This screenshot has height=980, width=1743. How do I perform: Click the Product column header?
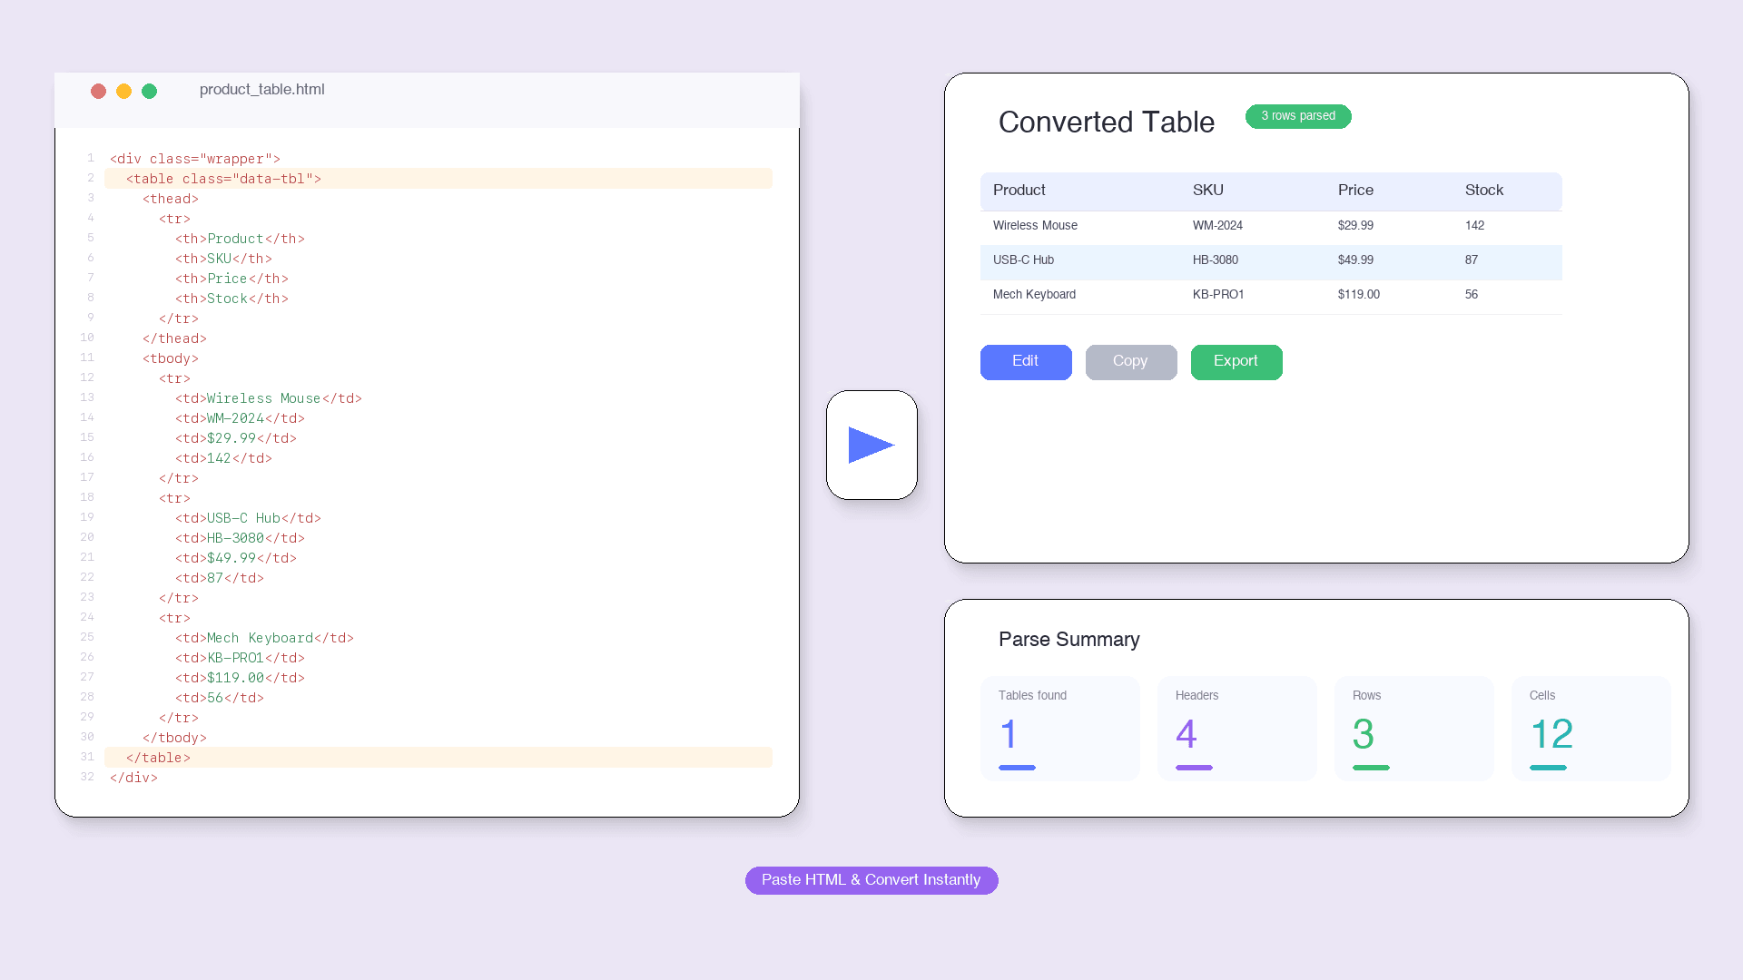click(1019, 191)
